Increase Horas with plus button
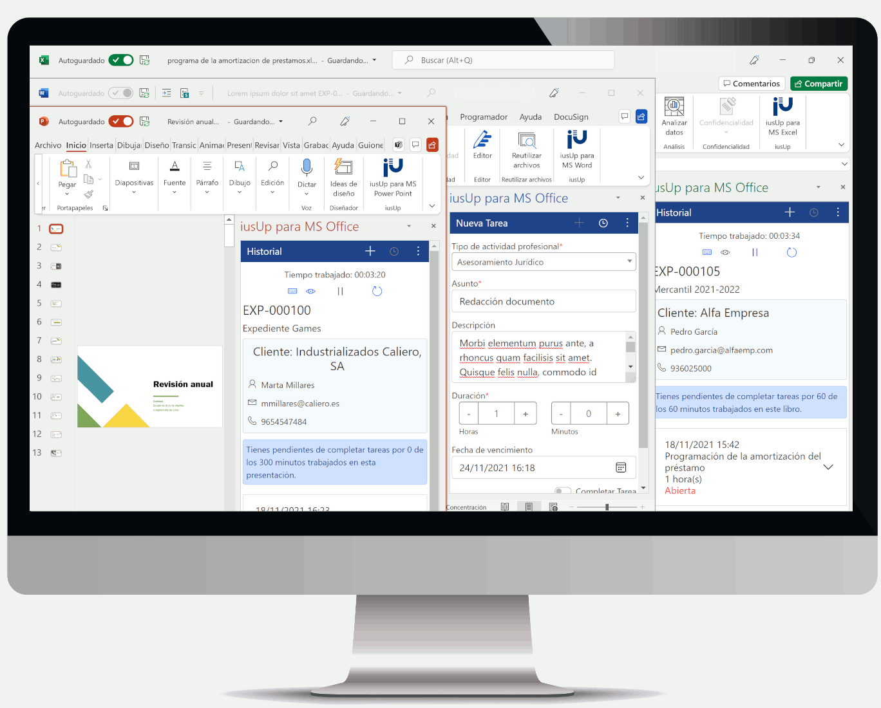 click(526, 414)
